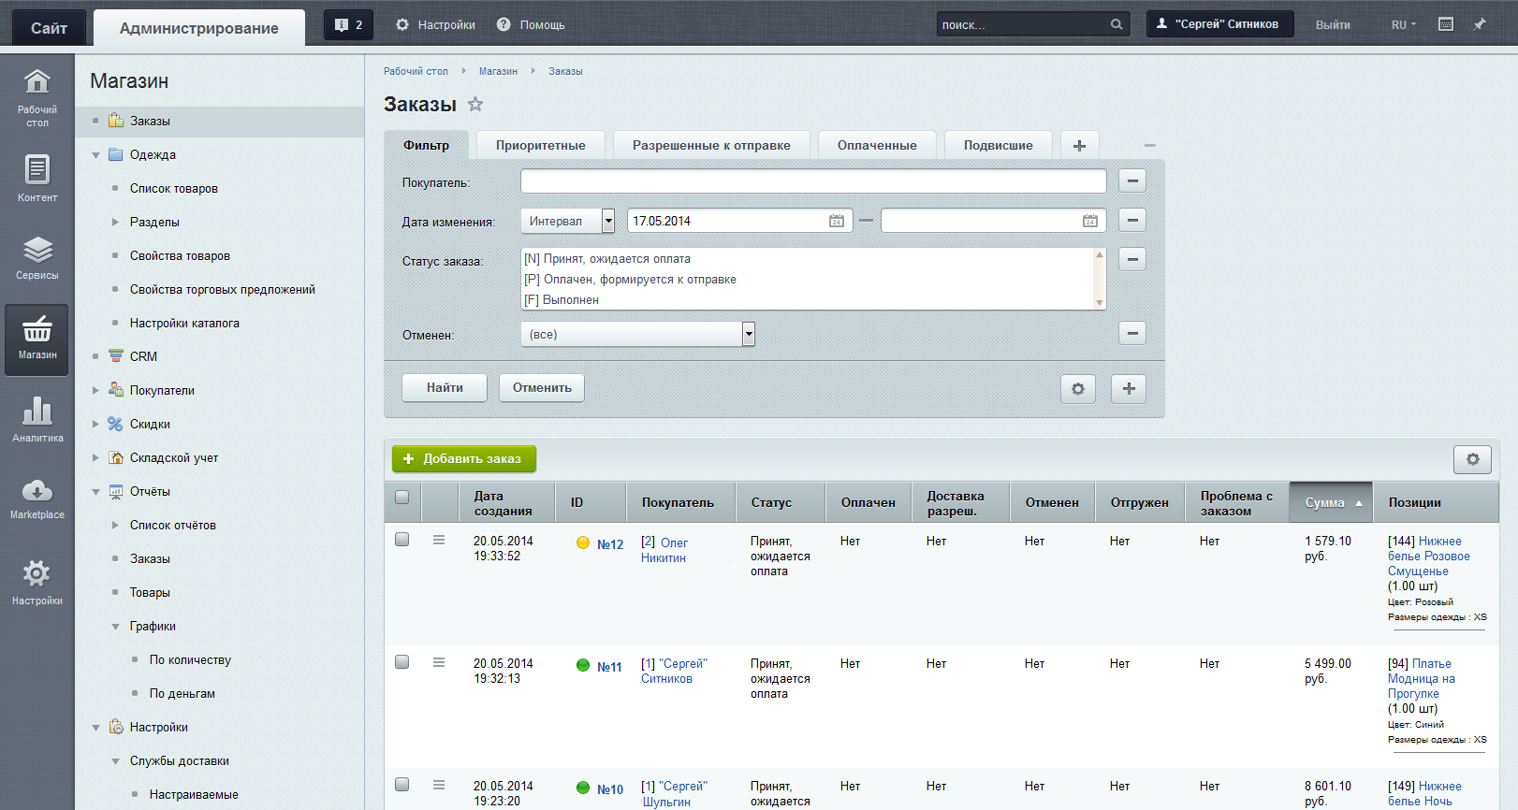Screen dimensions: 1518x810
Task: Open the orders table settings gear
Action: (1472, 459)
